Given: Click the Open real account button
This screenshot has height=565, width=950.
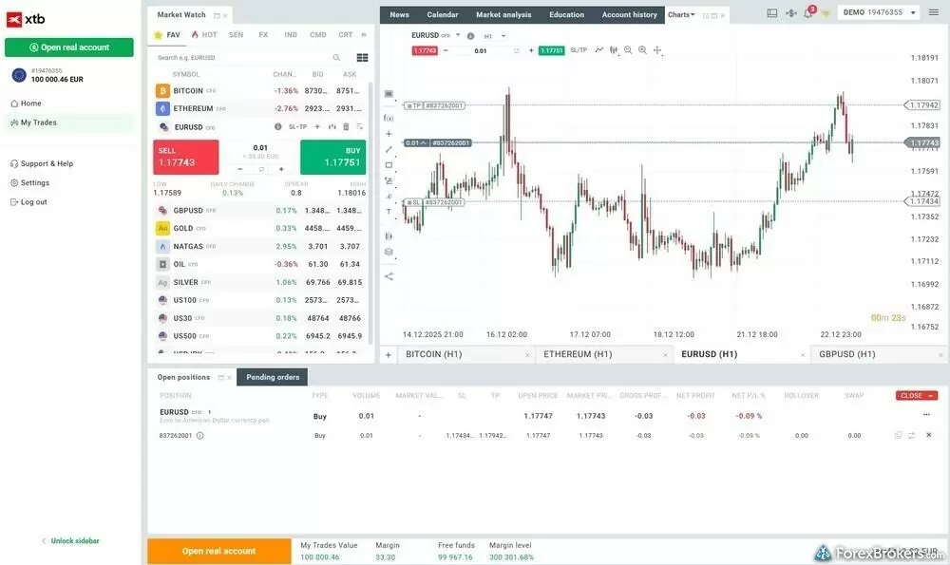Looking at the screenshot, I should coord(69,46).
